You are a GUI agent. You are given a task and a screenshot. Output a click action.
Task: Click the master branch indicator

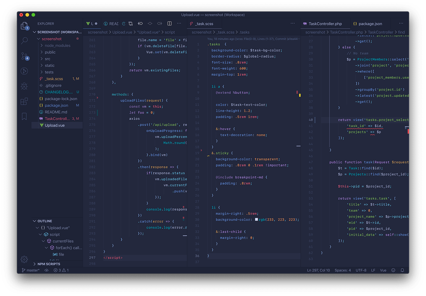pyautogui.click(x=31, y=270)
